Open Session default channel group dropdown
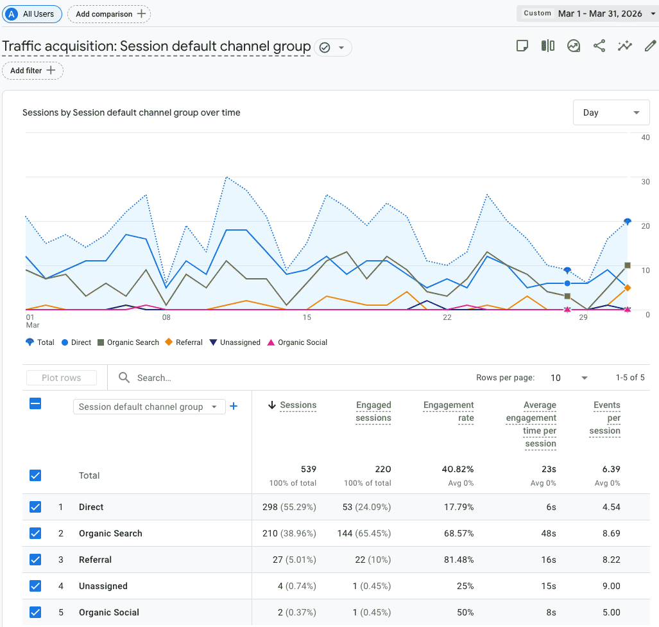The height and width of the screenshot is (627, 659). [149, 407]
